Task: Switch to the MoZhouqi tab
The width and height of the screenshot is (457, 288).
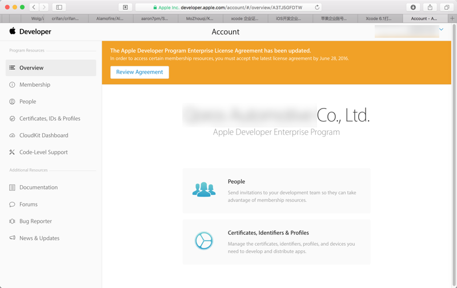Action: [x=199, y=18]
